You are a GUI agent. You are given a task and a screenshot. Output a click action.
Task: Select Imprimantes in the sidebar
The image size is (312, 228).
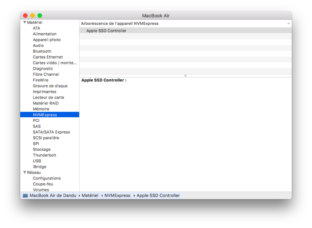pyautogui.click(x=44, y=92)
